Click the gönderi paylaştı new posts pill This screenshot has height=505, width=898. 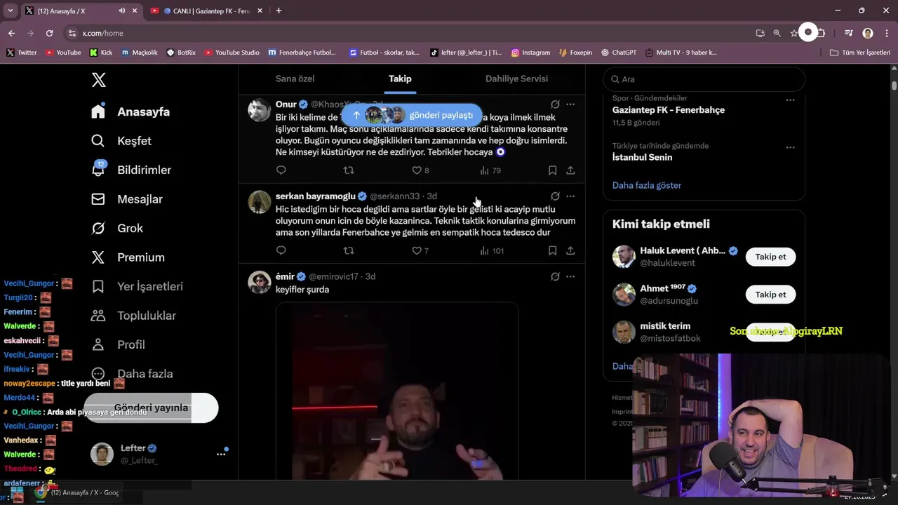pyautogui.click(x=412, y=115)
